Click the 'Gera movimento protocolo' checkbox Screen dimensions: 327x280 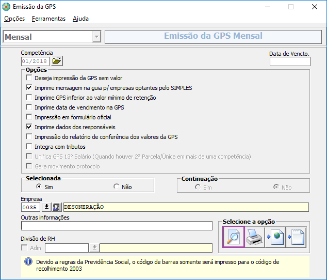coord(29,166)
